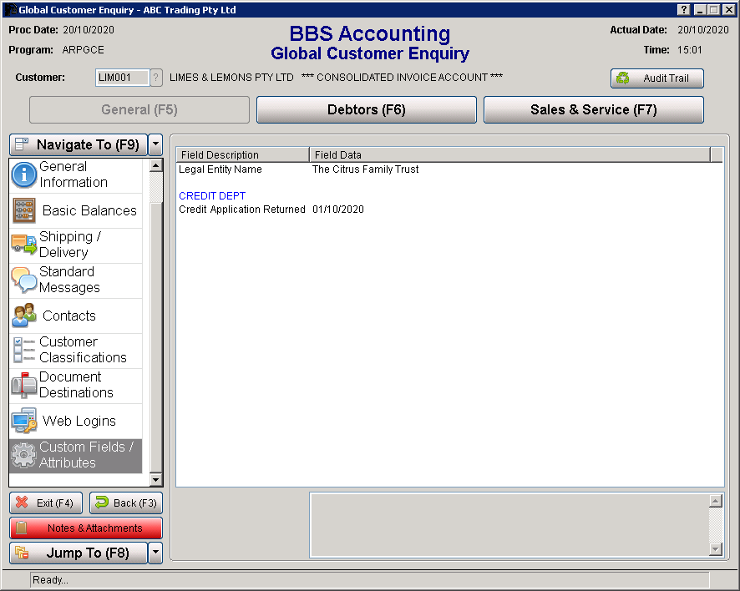Expand the Jump To dropdown arrow

[x=155, y=553]
